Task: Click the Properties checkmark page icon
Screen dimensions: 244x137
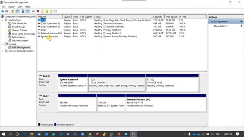Action: 42,11
